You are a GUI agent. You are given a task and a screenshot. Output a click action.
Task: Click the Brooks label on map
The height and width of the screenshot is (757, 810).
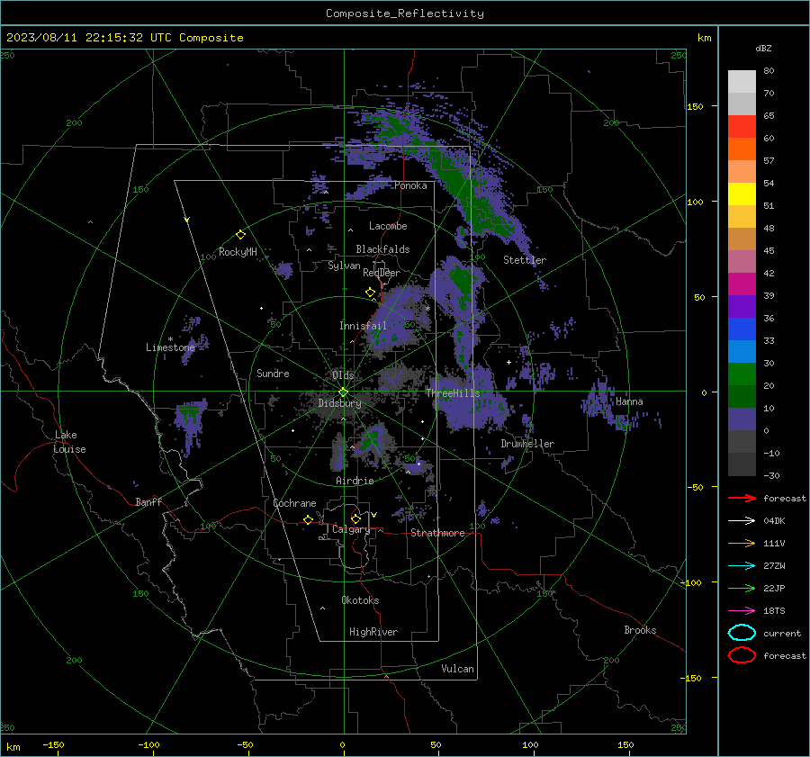click(x=640, y=630)
